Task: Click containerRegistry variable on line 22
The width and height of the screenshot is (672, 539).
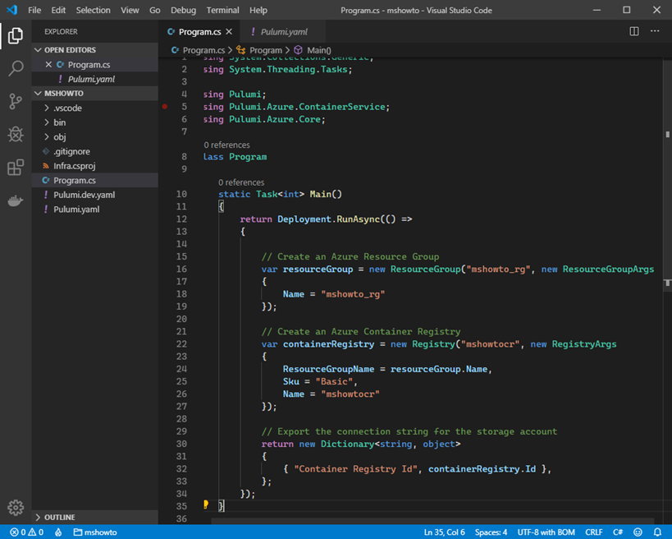Action: click(x=328, y=344)
